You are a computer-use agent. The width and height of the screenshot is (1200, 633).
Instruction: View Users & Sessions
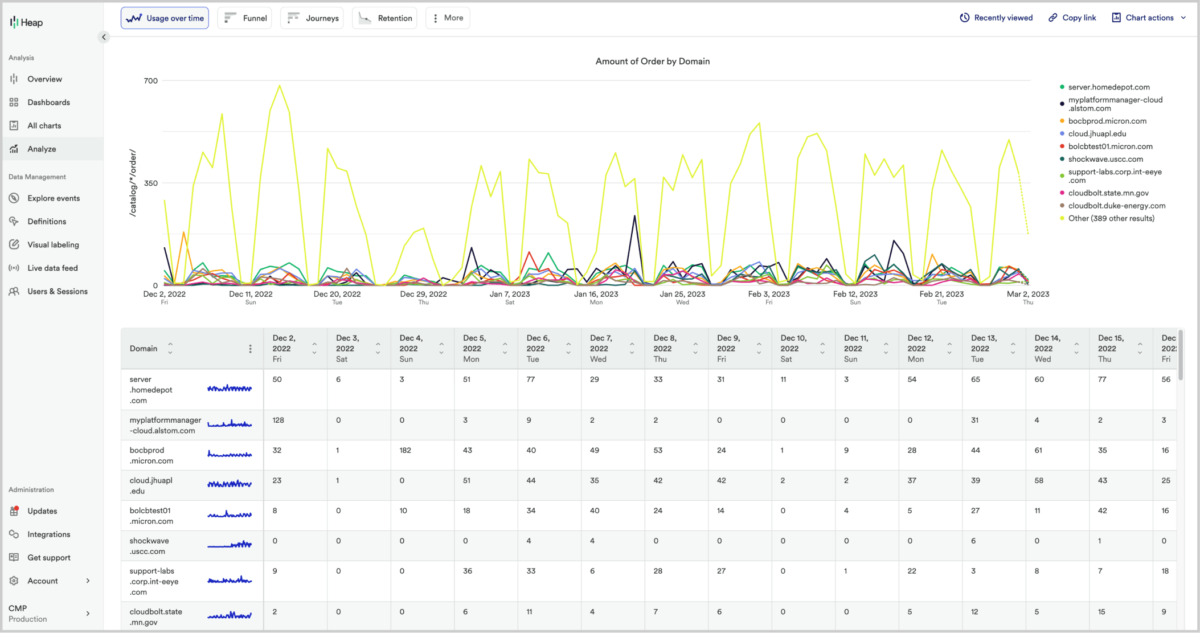(57, 291)
